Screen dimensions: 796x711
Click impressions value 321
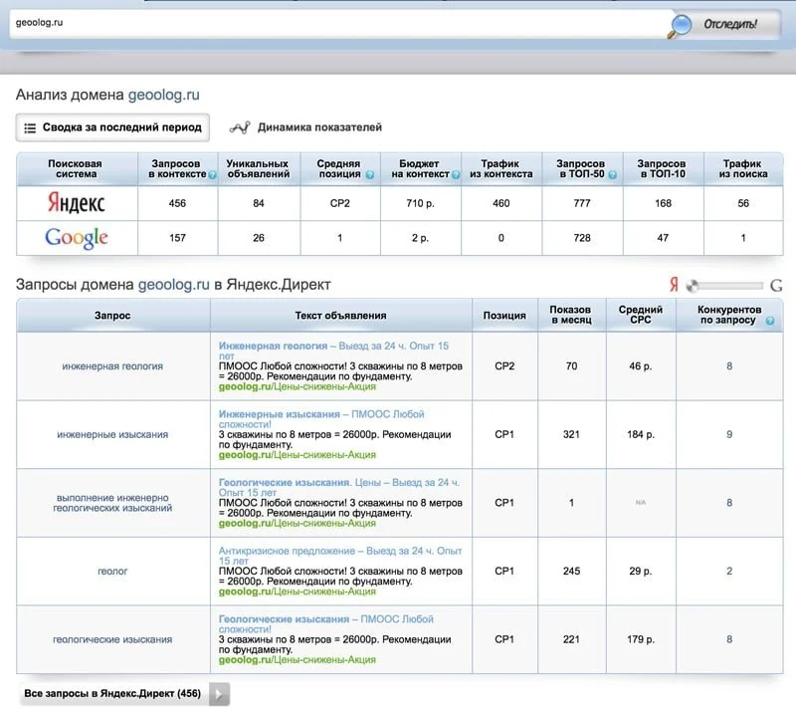[x=571, y=434]
